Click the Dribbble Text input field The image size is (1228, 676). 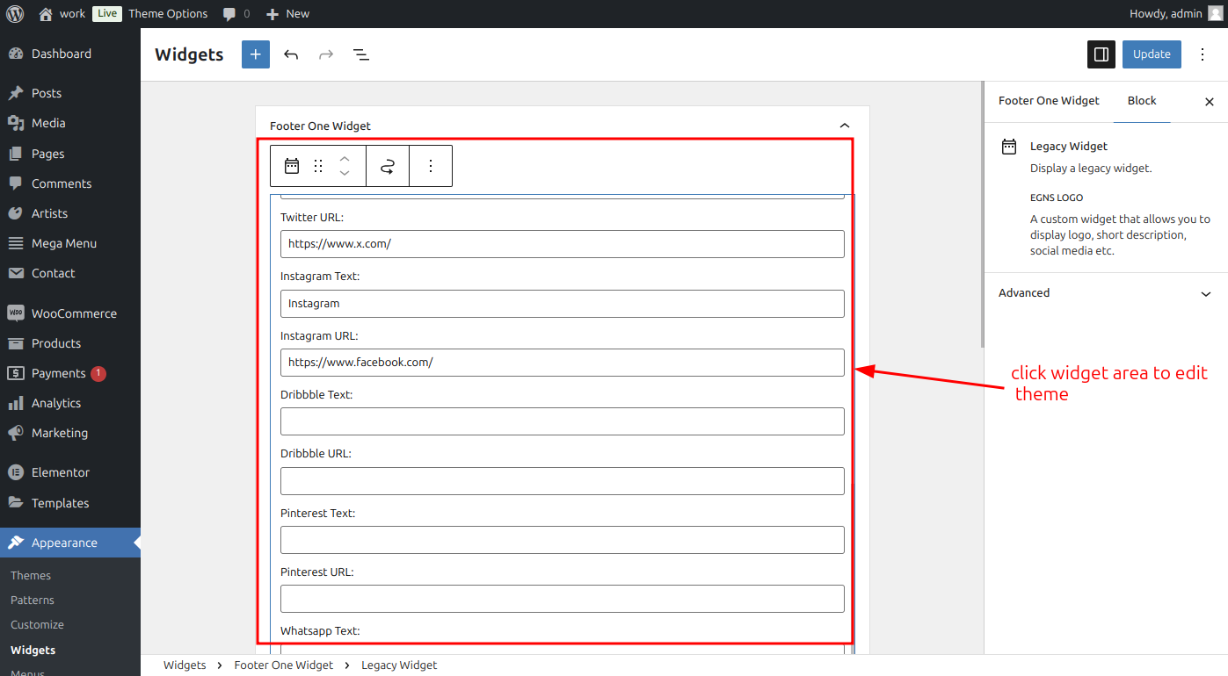(x=563, y=421)
